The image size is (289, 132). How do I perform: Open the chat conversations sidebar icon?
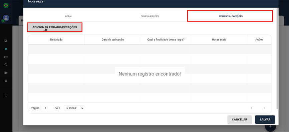point(6,41)
